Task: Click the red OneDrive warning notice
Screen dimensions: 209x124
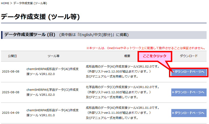Action: (x=146, y=48)
